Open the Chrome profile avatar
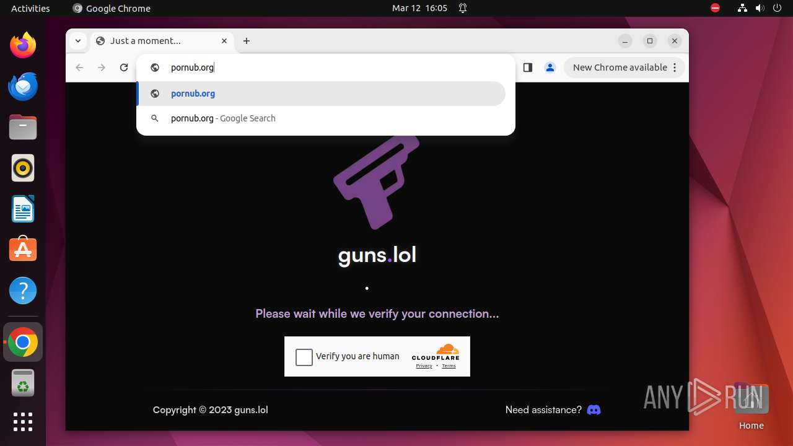 click(x=550, y=68)
